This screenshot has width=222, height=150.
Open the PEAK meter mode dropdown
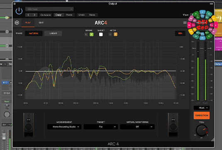click(202, 108)
